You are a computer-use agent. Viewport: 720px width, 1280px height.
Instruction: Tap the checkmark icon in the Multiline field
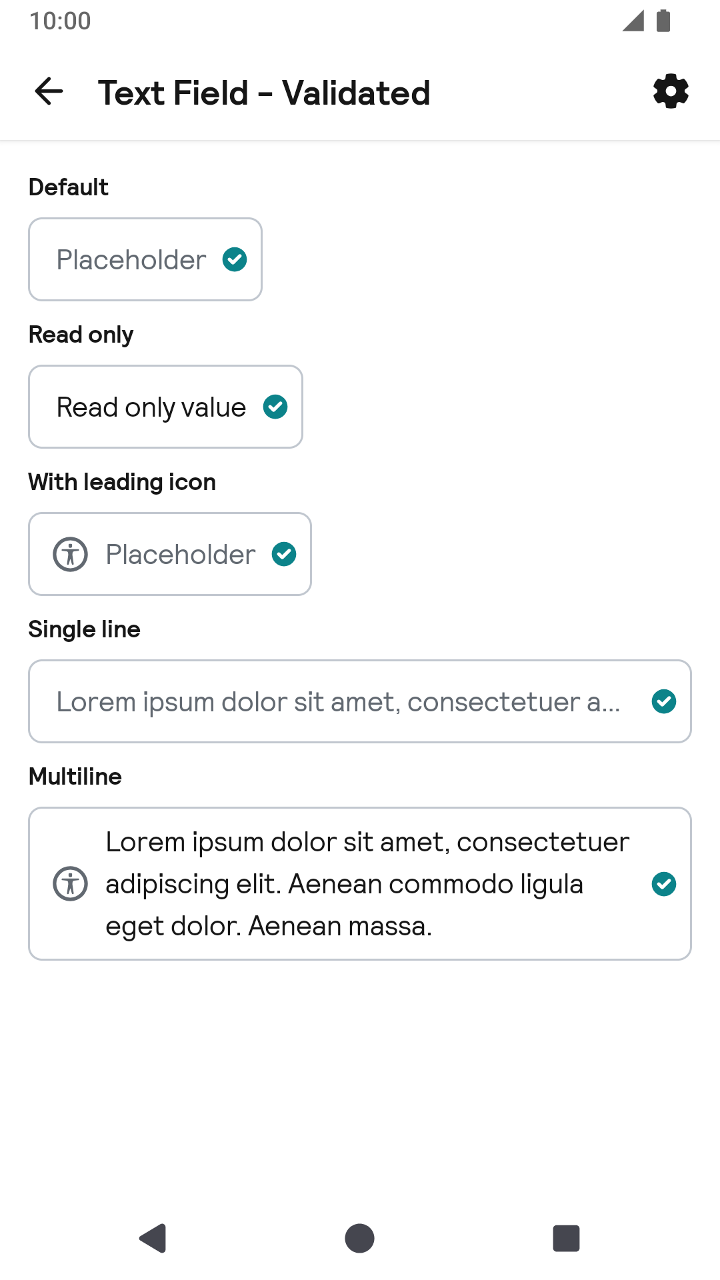pos(664,884)
